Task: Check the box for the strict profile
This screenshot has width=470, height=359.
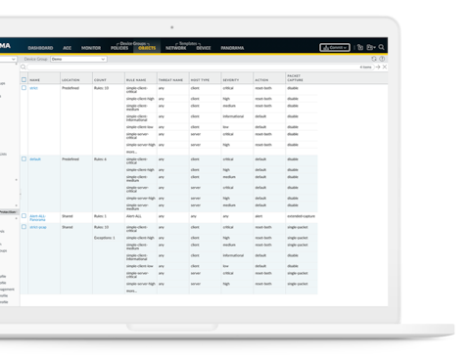Action: [x=23, y=88]
